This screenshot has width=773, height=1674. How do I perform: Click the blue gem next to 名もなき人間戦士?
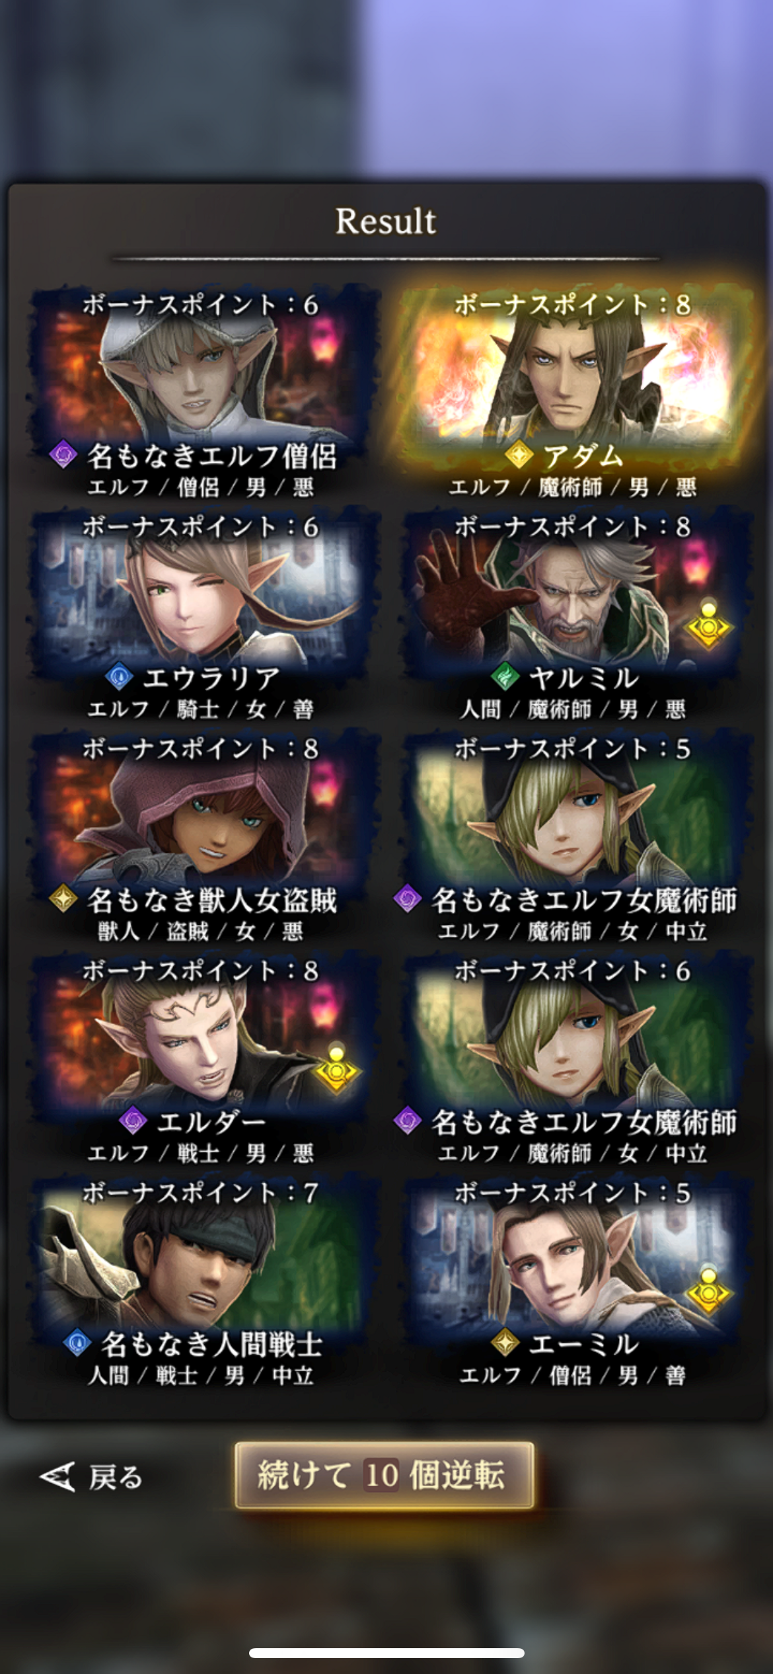click(x=77, y=1343)
